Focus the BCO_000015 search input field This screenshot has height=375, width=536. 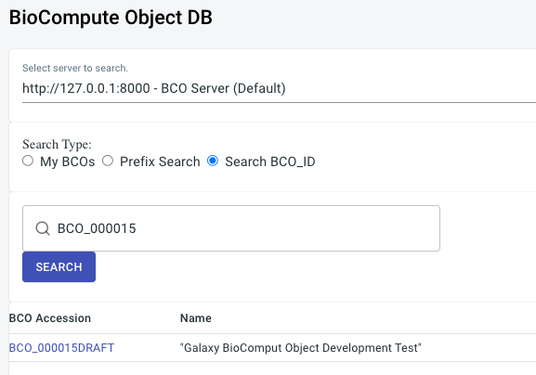point(231,228)
